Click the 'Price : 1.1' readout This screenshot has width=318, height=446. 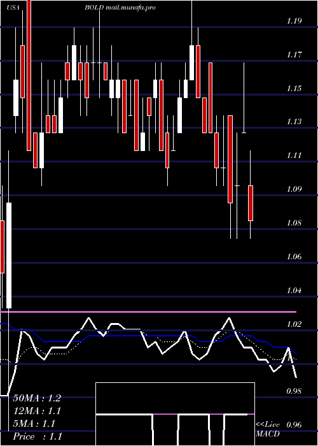click(38, 436)
